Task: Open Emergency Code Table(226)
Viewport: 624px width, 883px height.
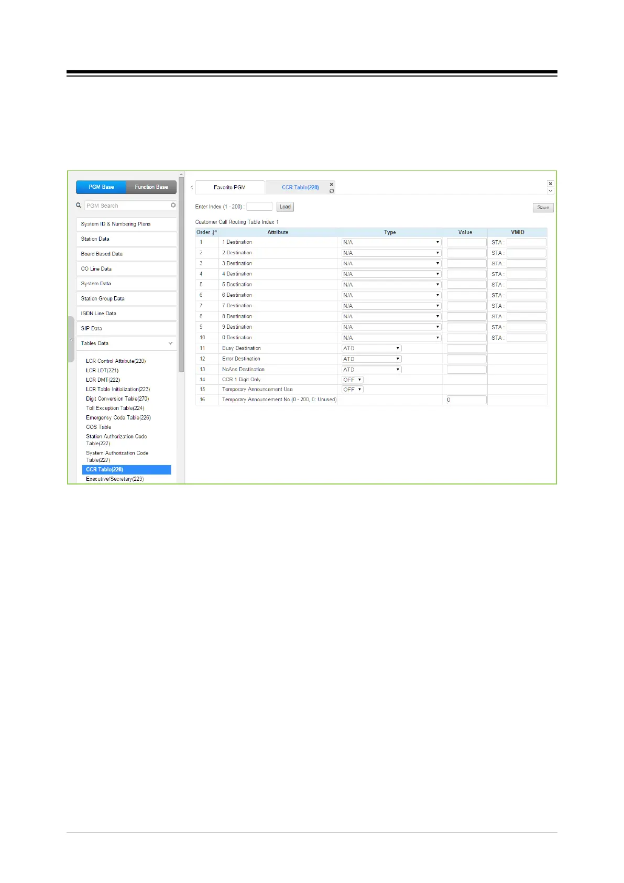Action: point(118,418)
